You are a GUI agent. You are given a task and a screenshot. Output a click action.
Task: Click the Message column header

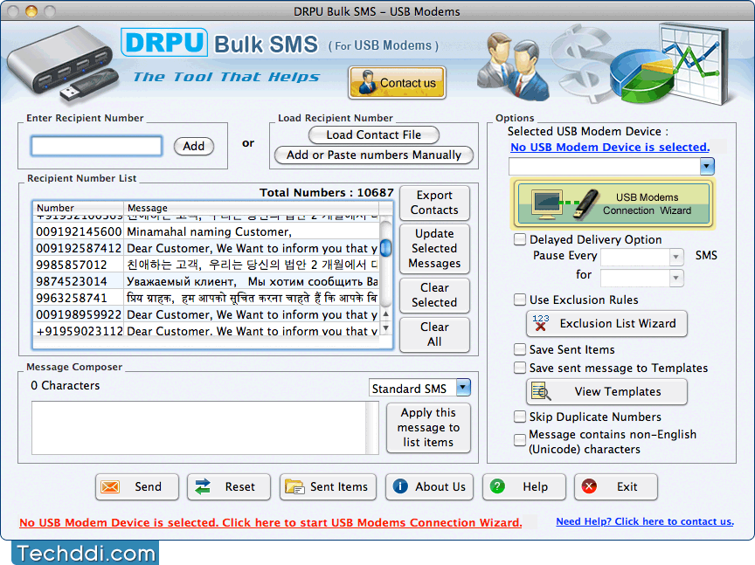click(x=251, y=208)
